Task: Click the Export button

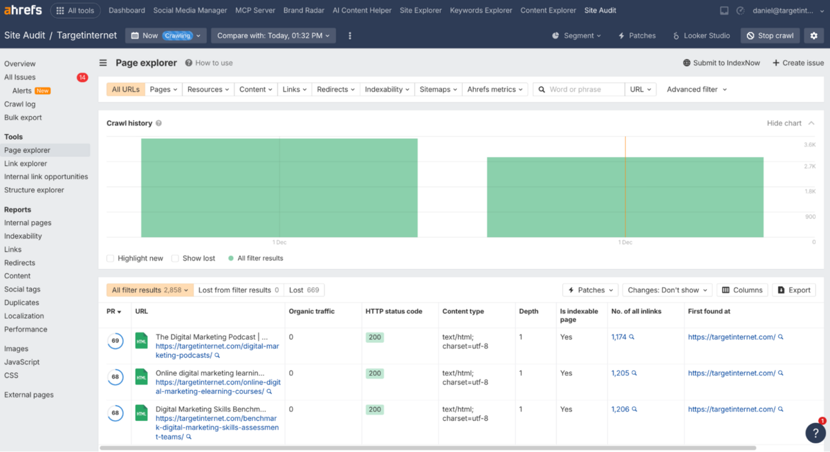Action: (793, 290)
